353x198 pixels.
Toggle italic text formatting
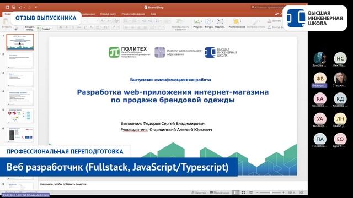[x=67, y=28]
